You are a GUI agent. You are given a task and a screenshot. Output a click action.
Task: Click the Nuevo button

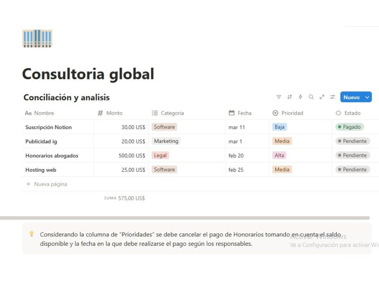point(351,97)
